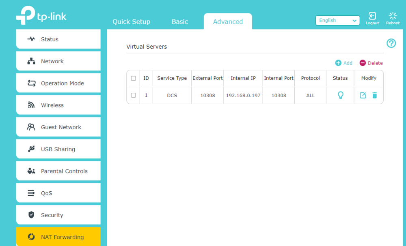The image size is (406, 246).
Task: Switch to the Quick Setup tab
Action: [x=131, y=22]
